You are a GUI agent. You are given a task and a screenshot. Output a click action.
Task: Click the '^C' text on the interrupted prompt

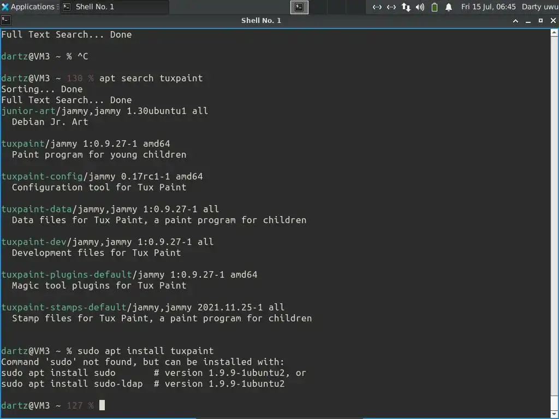(83, 56)
